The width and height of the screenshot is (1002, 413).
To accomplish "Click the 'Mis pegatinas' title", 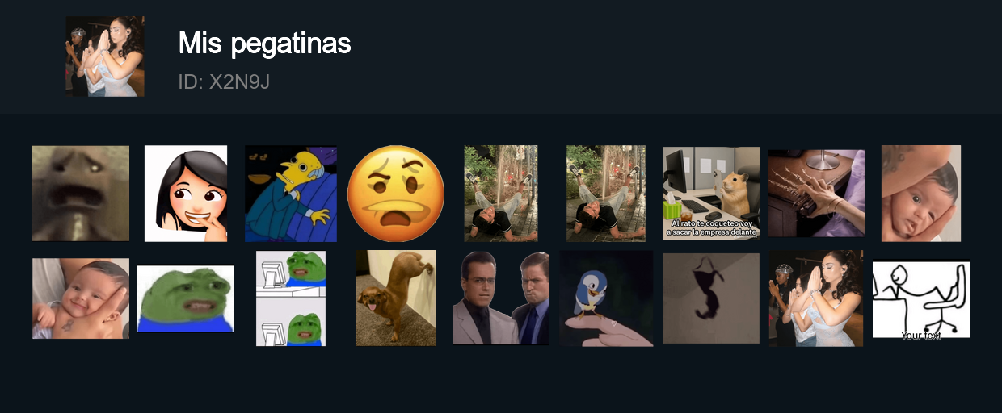I will point(265,43).
